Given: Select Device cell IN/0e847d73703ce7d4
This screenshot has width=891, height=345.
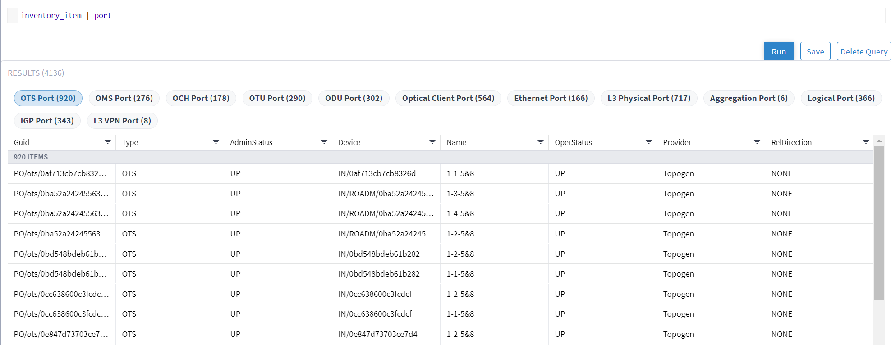Looking at the screenshot, I should click(x=386, y=334).
